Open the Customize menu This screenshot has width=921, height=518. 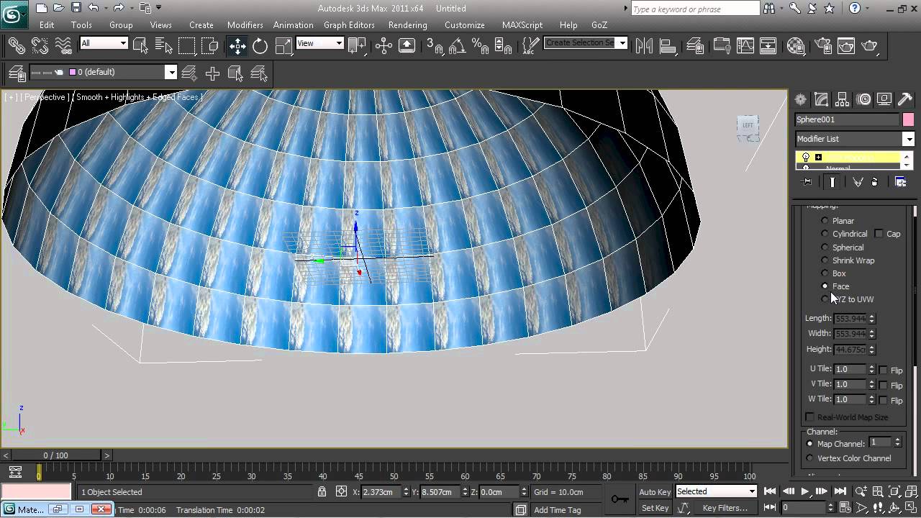tap(465, 24)
